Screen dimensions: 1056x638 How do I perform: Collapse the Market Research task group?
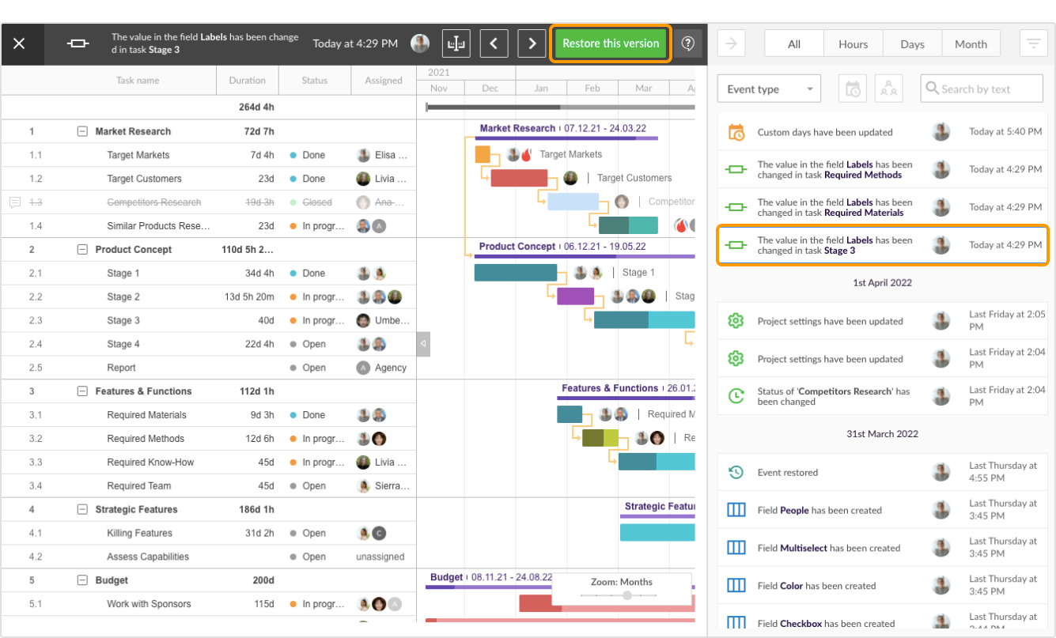click(82, 130)
